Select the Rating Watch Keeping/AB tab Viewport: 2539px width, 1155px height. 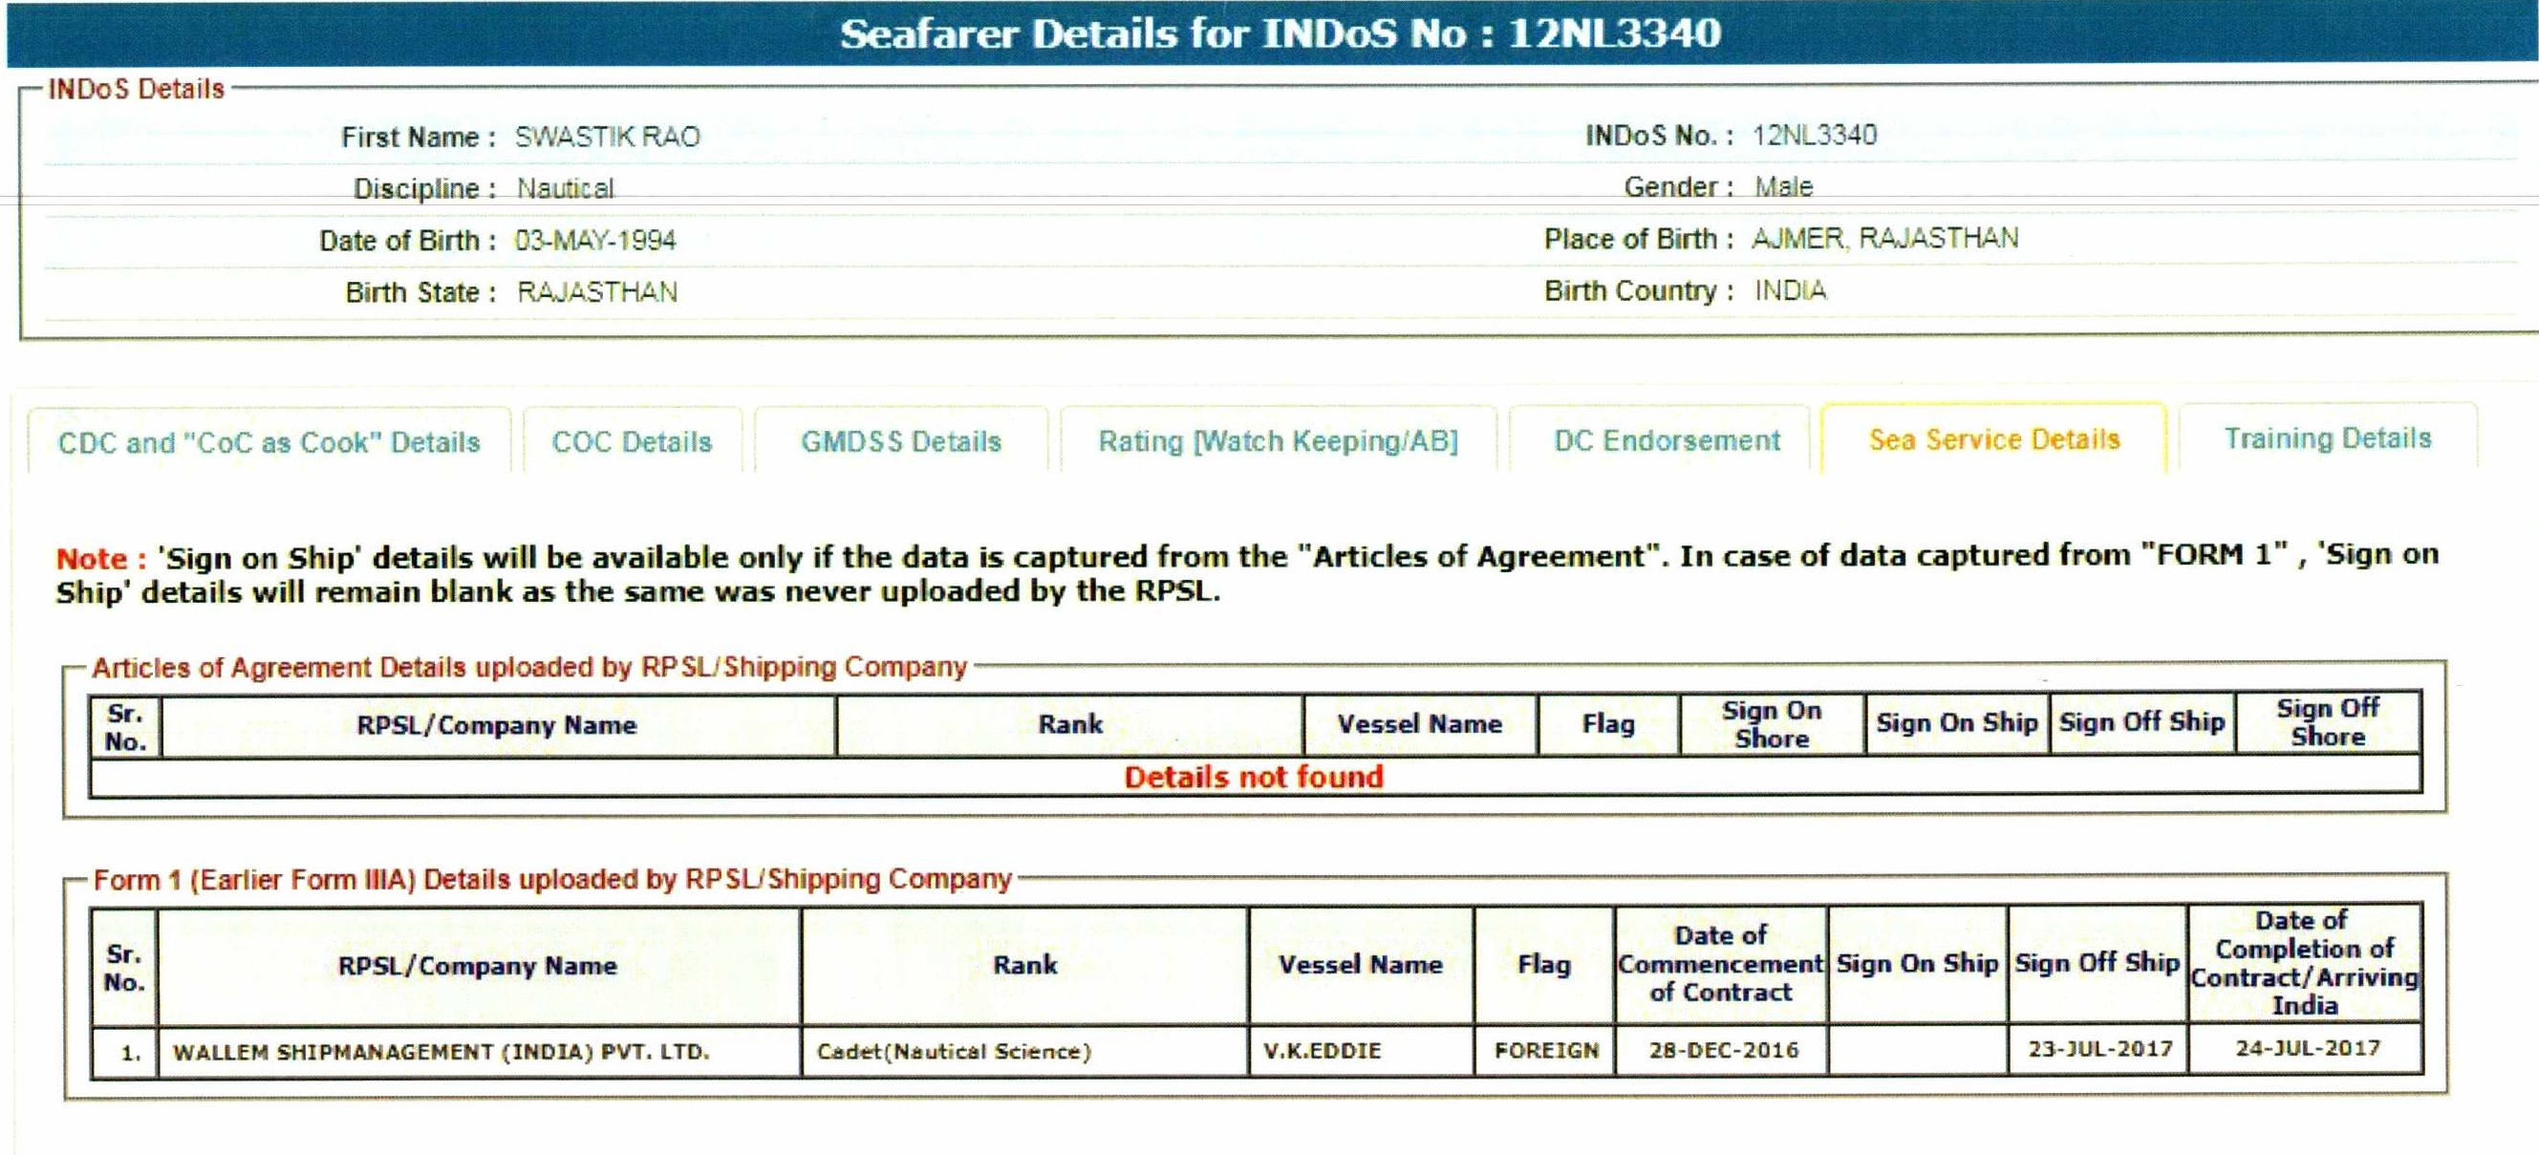[1279, 440]
